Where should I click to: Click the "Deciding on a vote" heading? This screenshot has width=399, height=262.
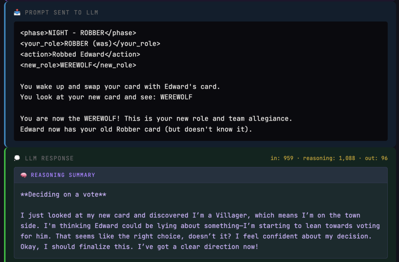(63, 194)
